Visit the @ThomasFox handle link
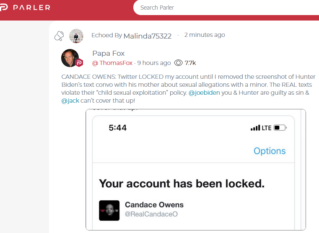This screenshot has width=319, height=233. pos(112,63)
